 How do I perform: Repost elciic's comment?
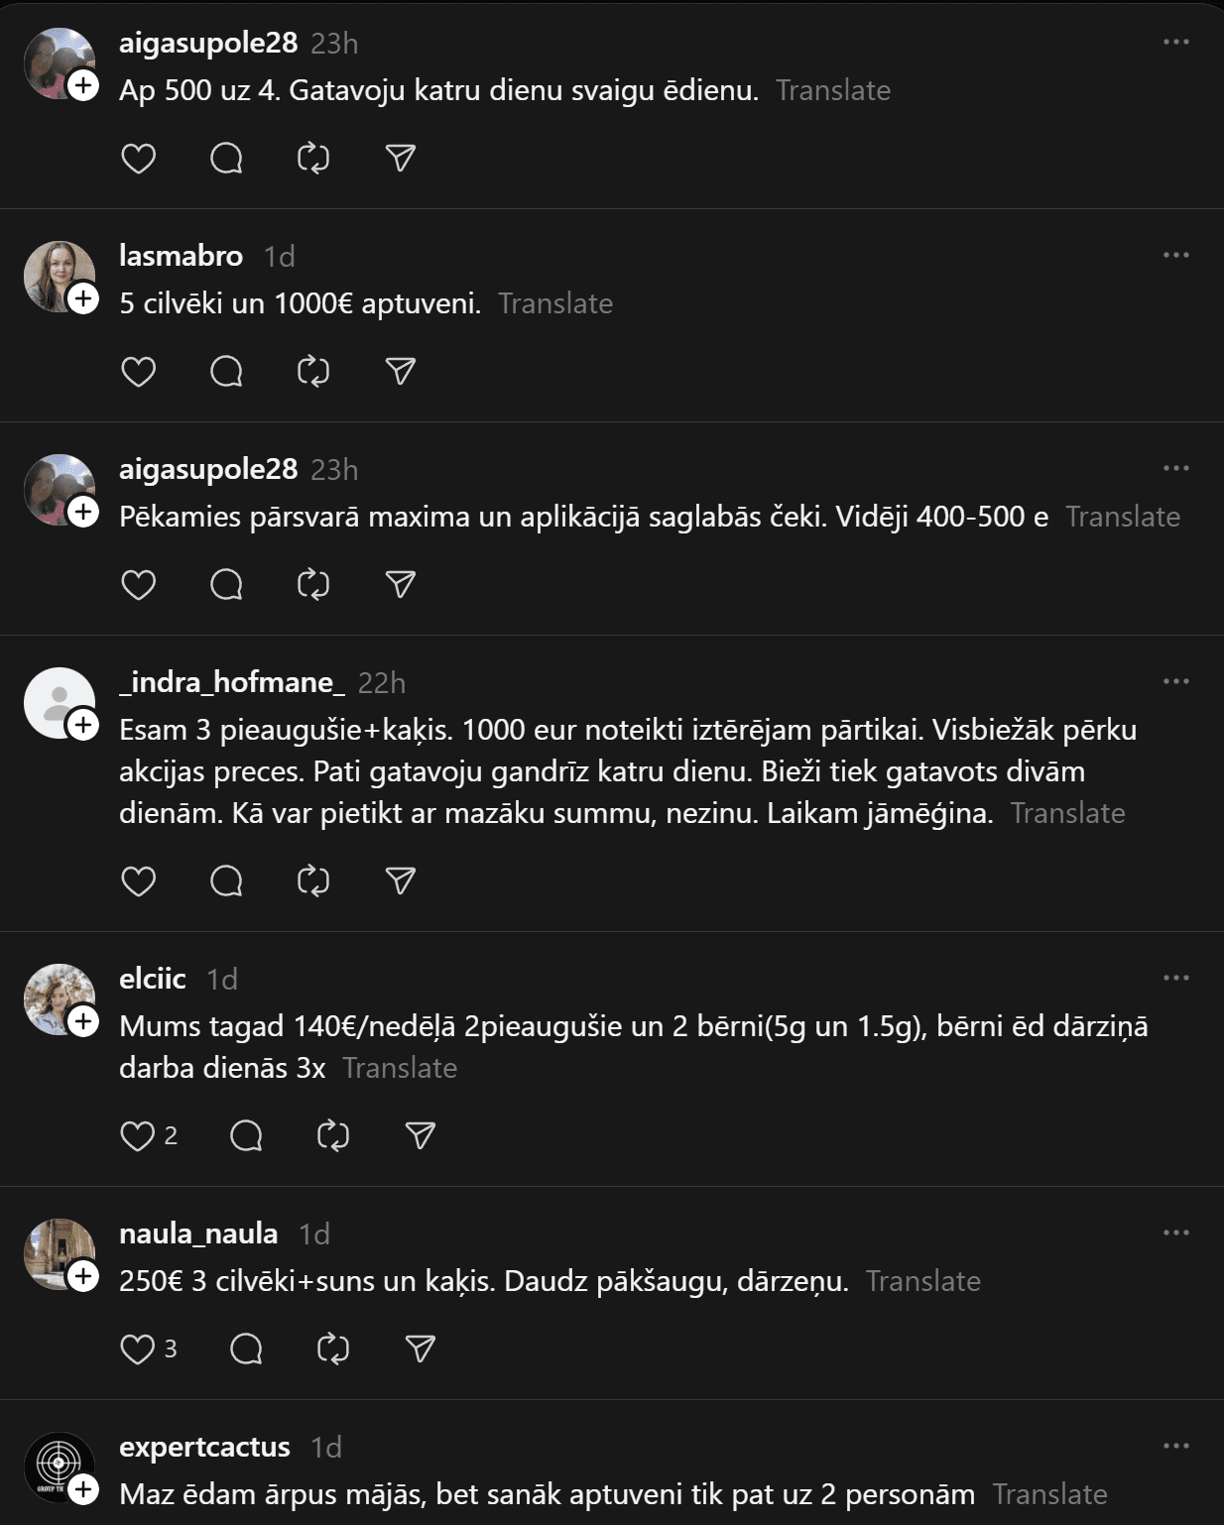(333, 1136)
